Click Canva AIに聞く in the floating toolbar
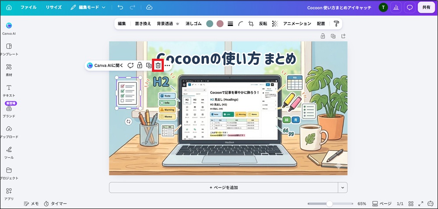 tap(105, 65)
